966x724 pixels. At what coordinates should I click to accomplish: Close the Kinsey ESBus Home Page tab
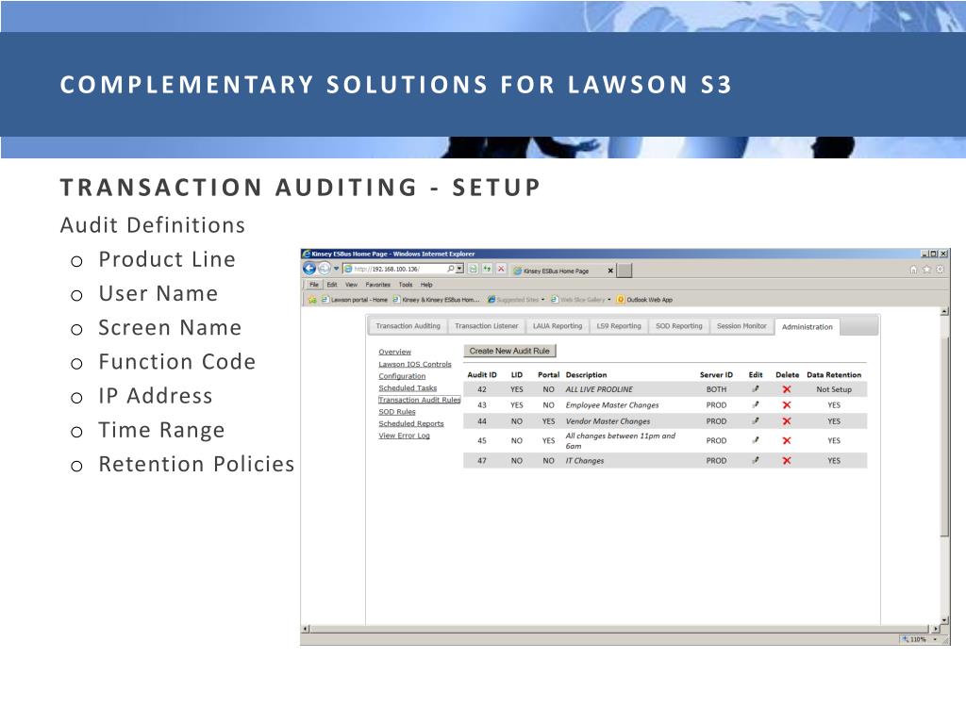tap(610, 271)
